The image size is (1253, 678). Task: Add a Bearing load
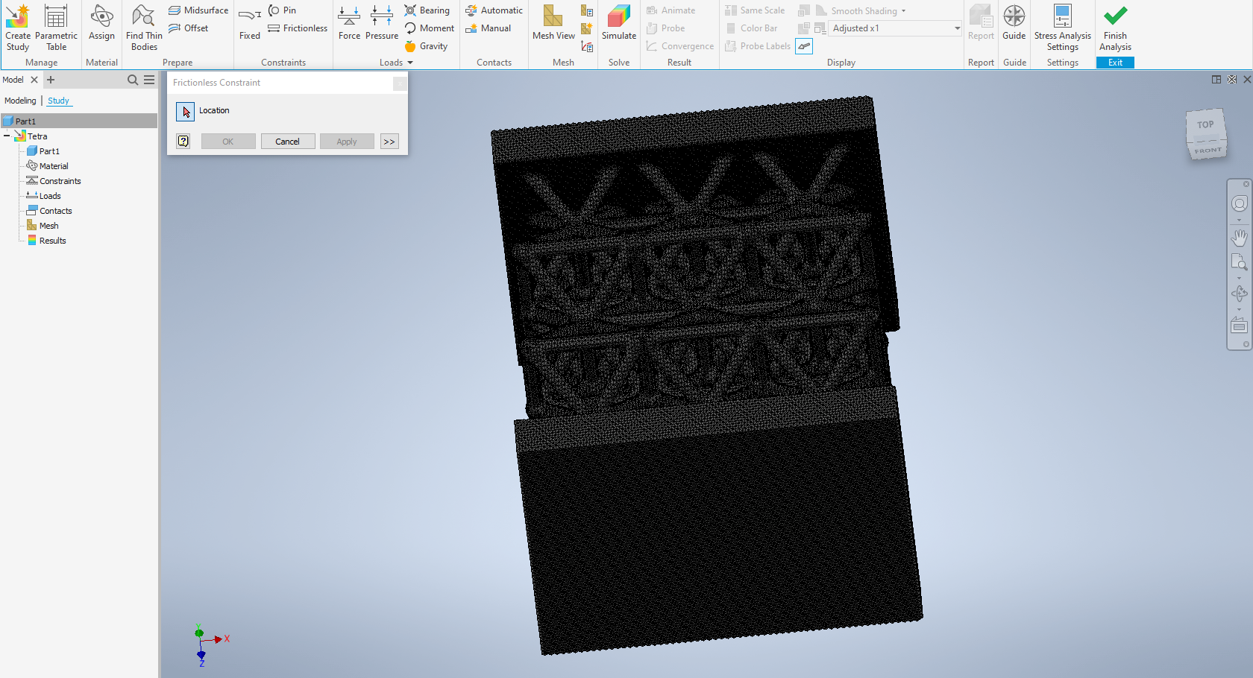click(427, 10)
